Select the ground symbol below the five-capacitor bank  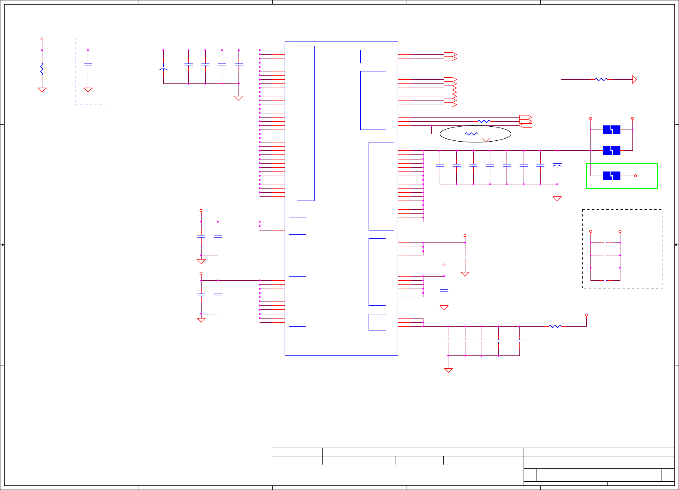tap(448, 370)
